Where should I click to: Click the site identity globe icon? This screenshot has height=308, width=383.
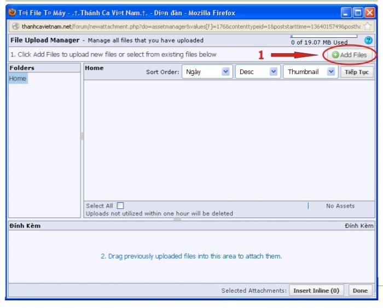[x=15, y=26]
